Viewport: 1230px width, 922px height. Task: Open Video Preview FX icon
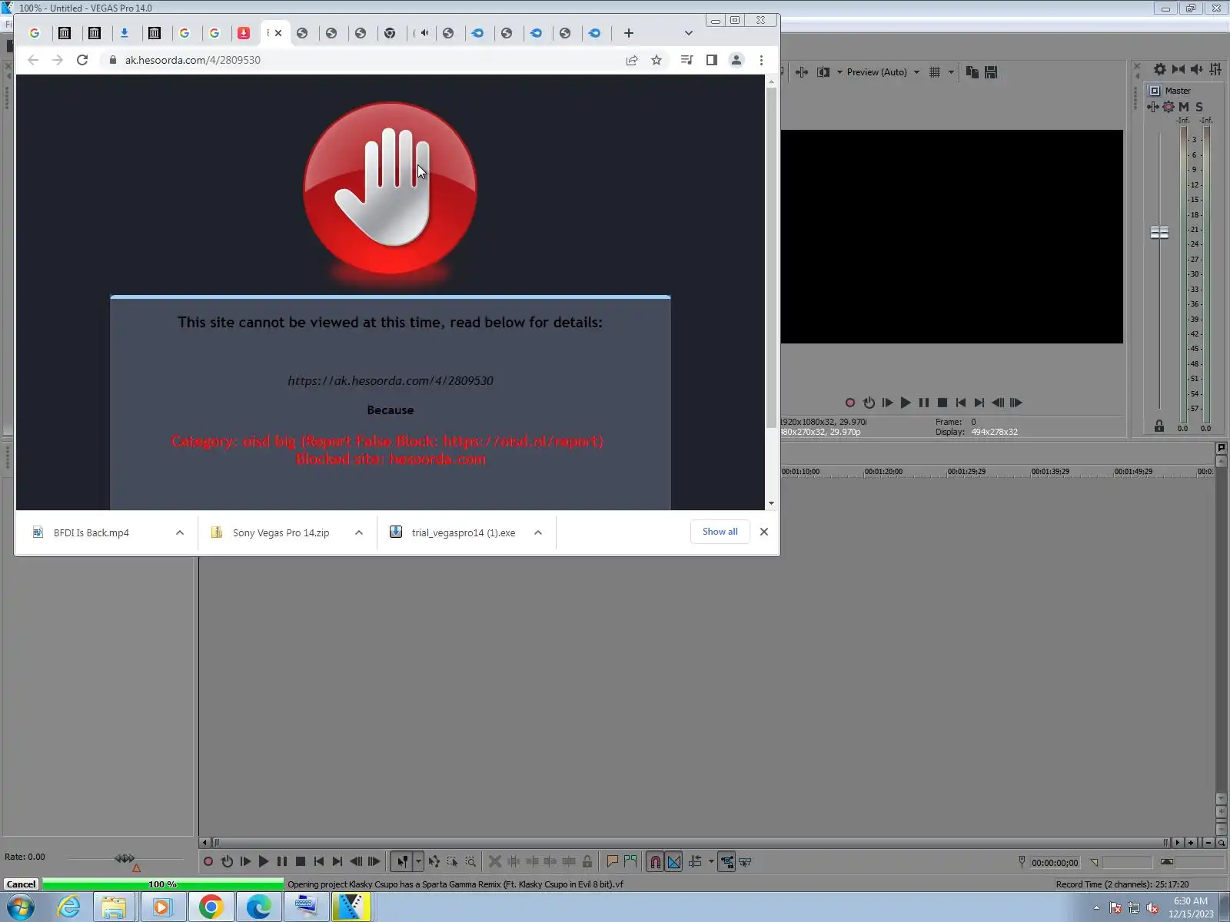click(x=802, y=72)
